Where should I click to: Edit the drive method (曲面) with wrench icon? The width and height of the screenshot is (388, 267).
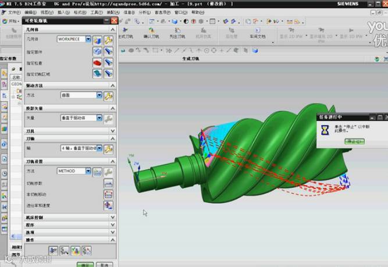tap(108, 96)
